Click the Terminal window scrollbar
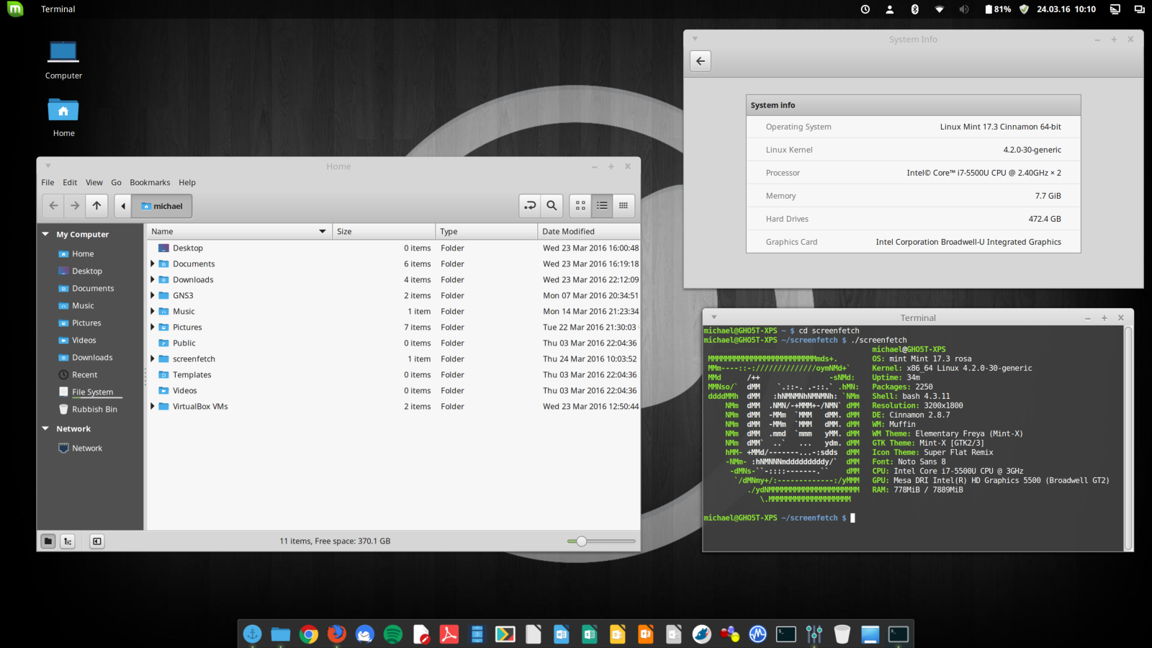Image resolution: width=1152 pixels, height=648 pixels. [1128, 438]
